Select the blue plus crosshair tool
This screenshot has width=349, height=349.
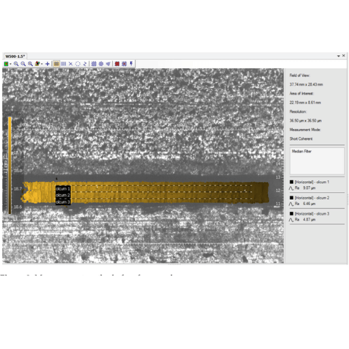pyautogui.click(x=47, y=64)
